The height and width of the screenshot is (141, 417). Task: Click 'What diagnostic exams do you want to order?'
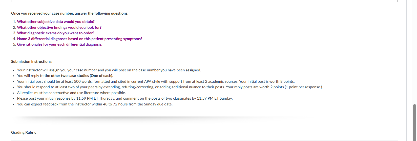tap(56, 33)
